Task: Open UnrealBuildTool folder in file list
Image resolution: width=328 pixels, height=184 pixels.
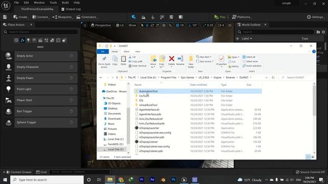Action: 148,105
